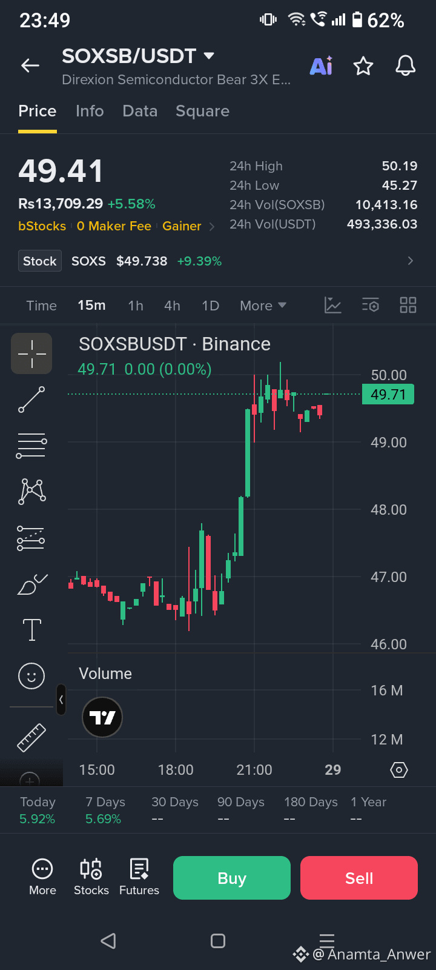Open the 0 Maker Fee tag

[x=114, y=226]
